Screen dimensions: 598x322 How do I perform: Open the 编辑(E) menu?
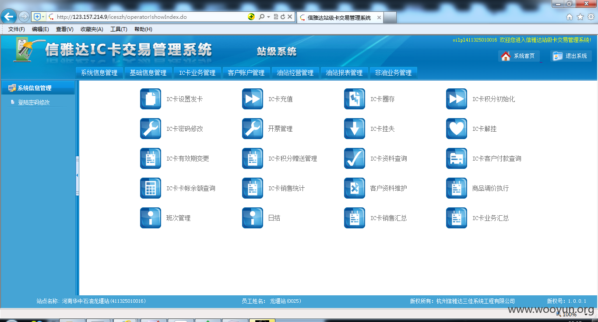(x=40, y=29)
